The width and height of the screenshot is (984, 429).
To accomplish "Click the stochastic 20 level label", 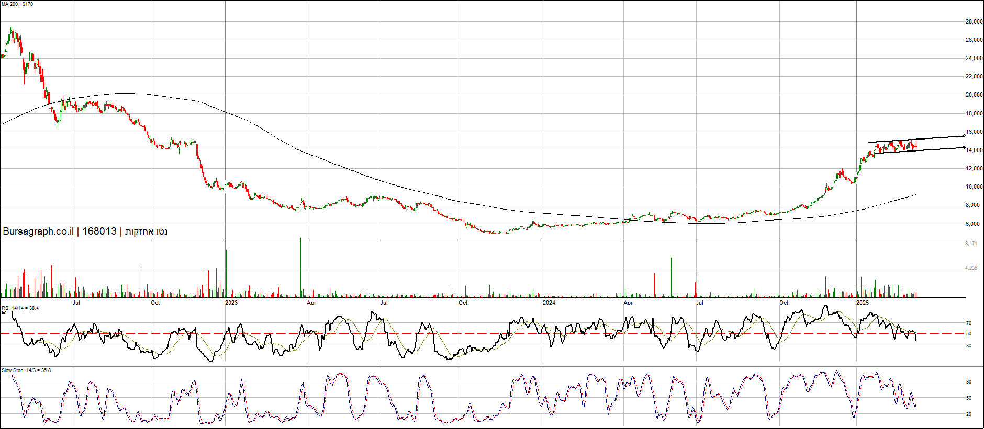I will point(969,414).
